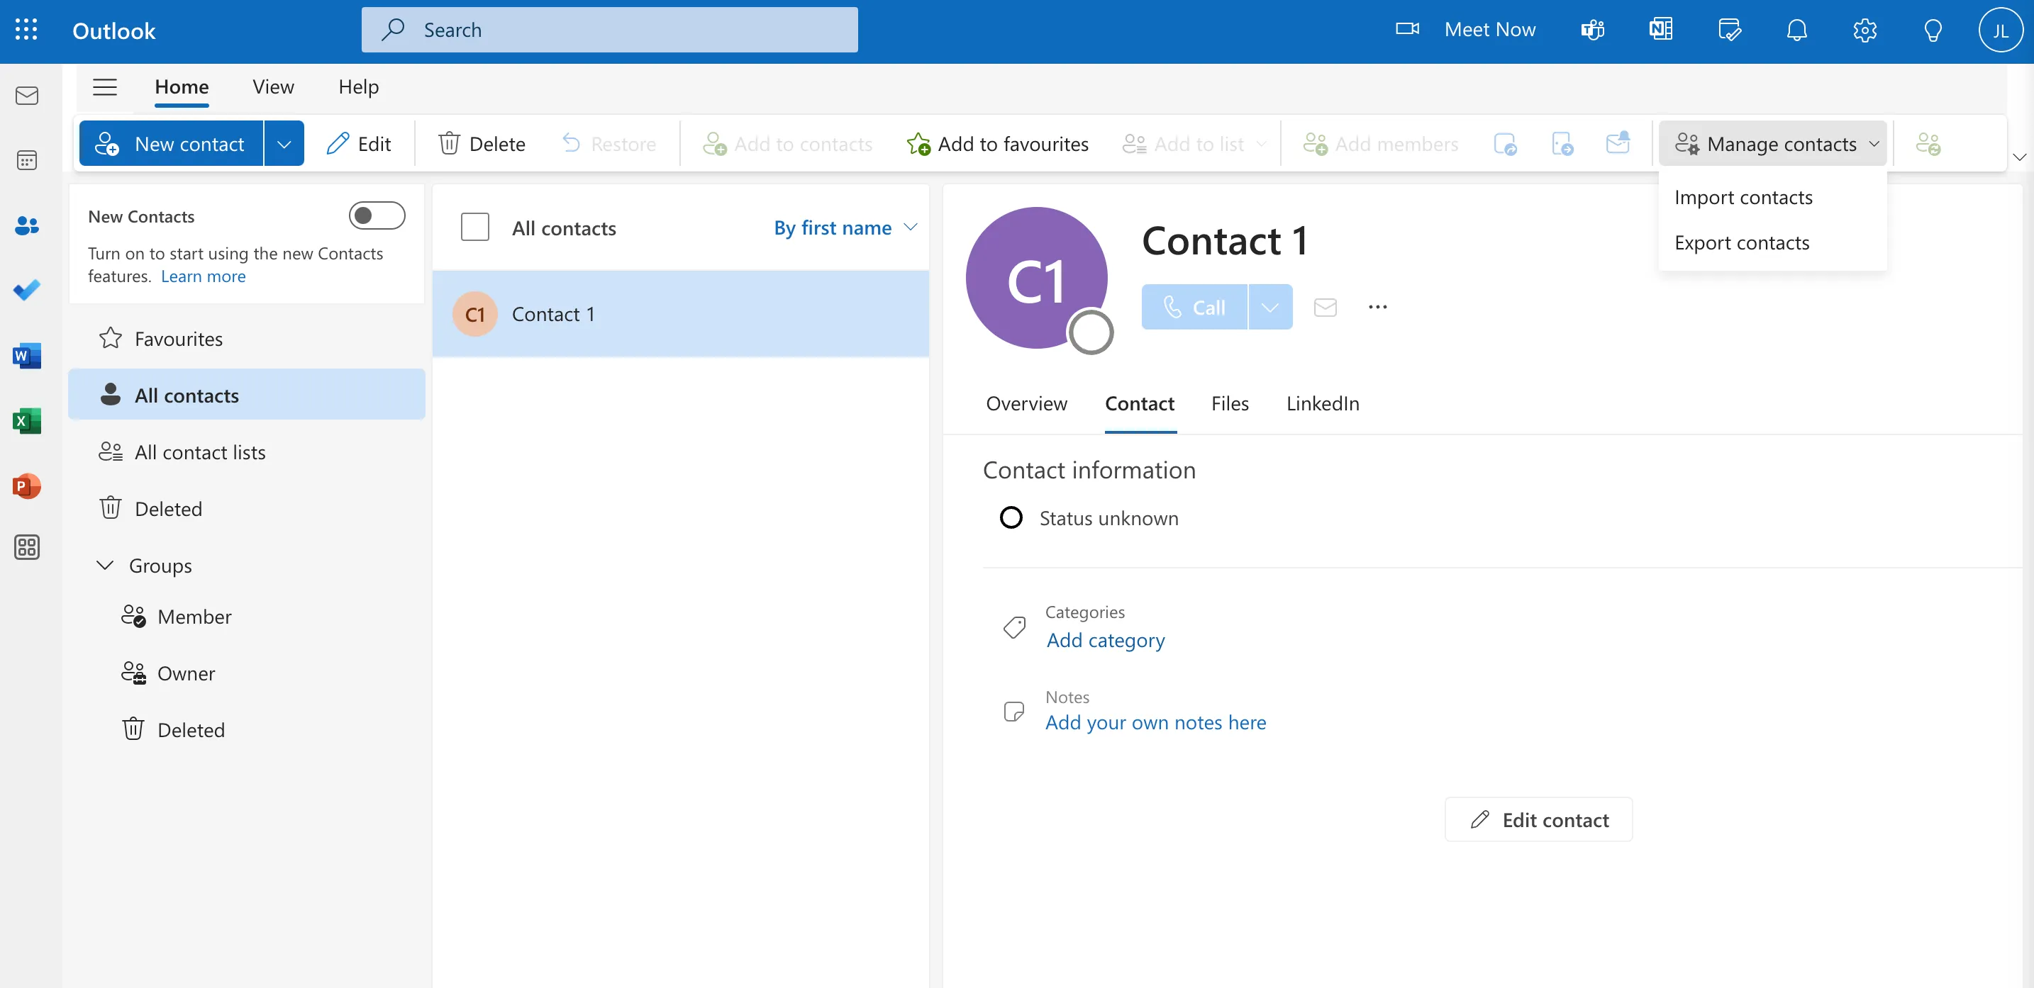The image size is (2034, 988).
Task: Select the Contact tab
Action: pyautogui.click(x=1140, y=403)
